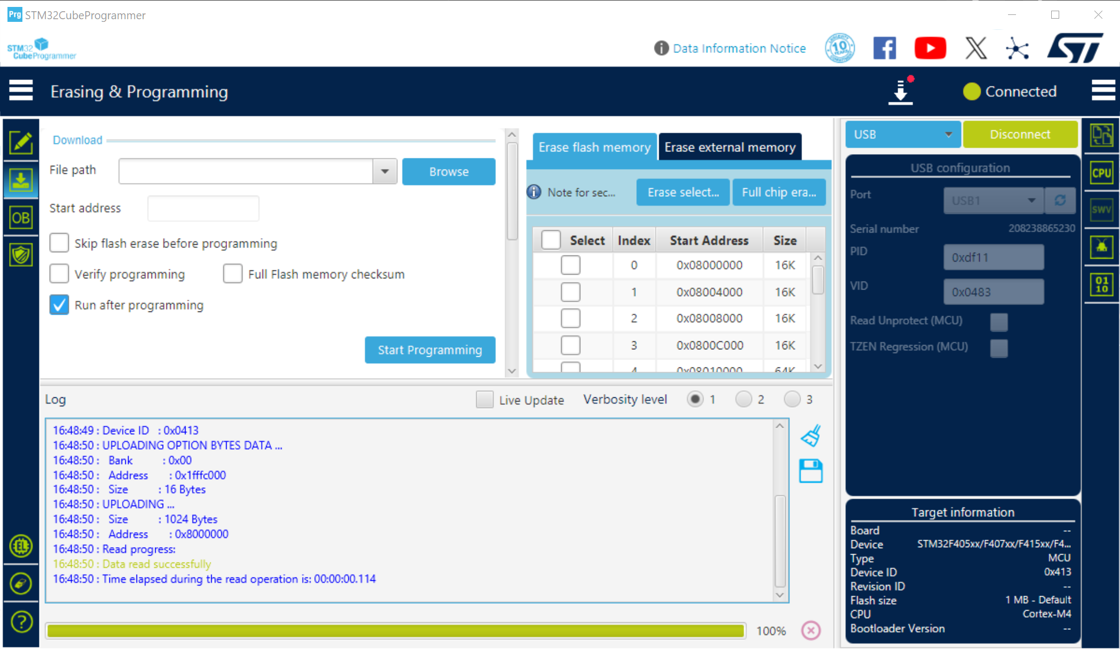
Task: Select verbosity level 3
Action: coord(792,399)
